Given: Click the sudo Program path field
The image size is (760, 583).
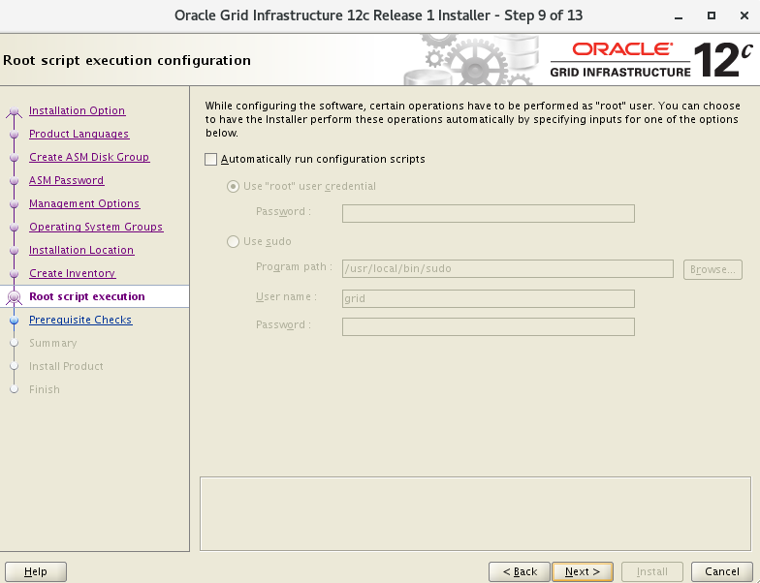Looking at the screenshot, I should tap(507, 269).
